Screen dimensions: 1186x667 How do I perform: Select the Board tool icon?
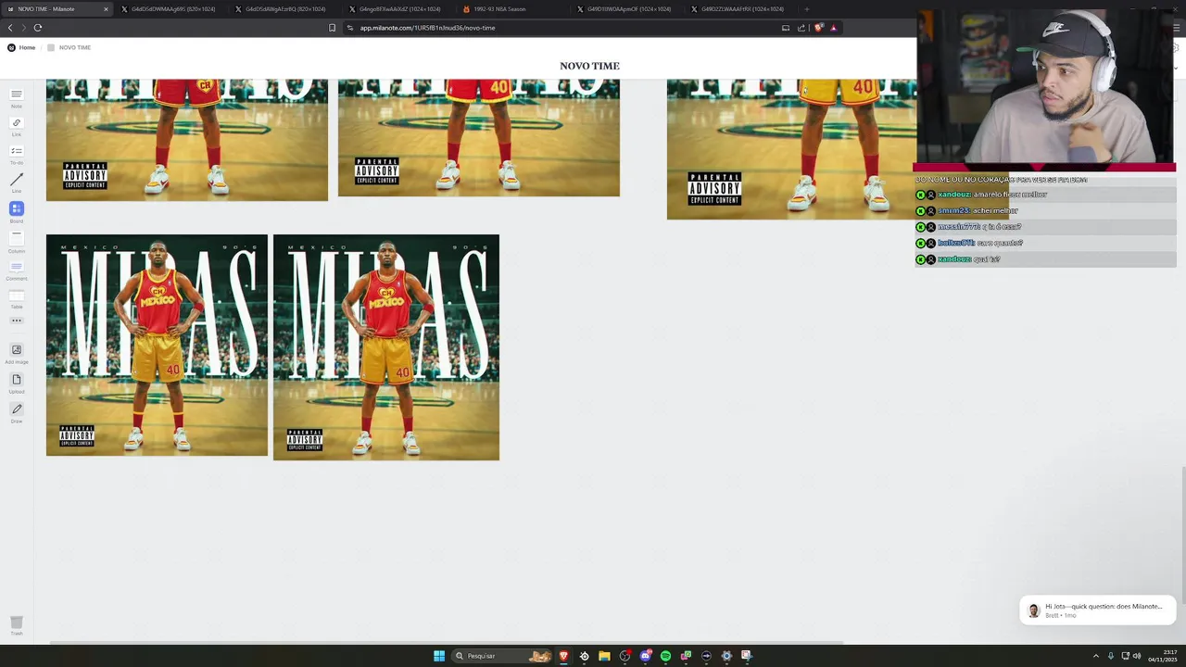click(x=16, y=210)
